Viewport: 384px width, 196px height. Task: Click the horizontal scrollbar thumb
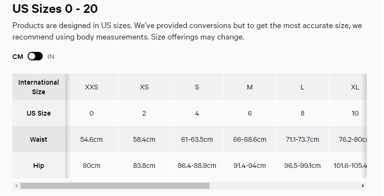115,186
